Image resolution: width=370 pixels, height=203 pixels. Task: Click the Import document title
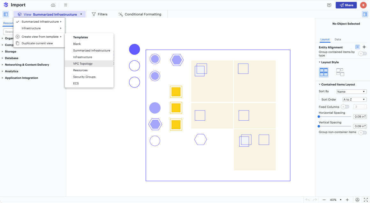click(x=18, y=5)
